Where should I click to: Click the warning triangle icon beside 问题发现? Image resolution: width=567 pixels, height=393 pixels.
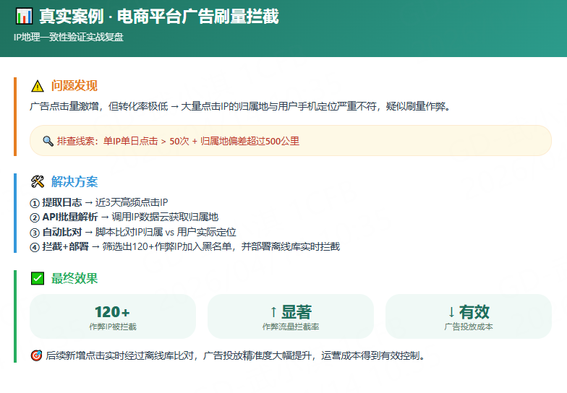point(38,87)
